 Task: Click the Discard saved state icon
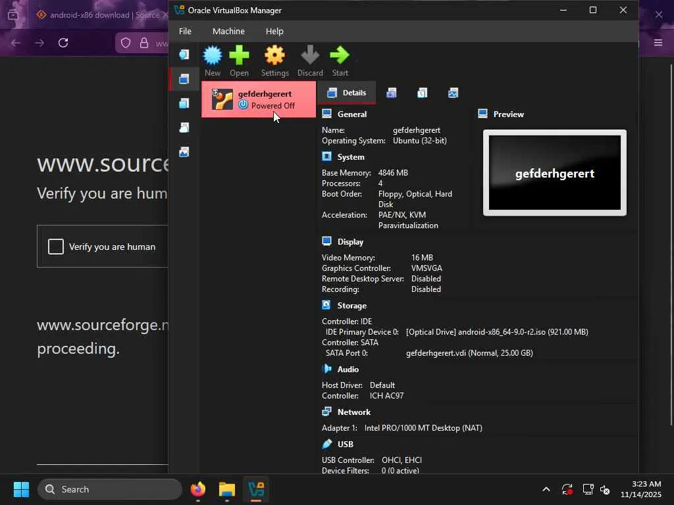[x=310, y=61]
